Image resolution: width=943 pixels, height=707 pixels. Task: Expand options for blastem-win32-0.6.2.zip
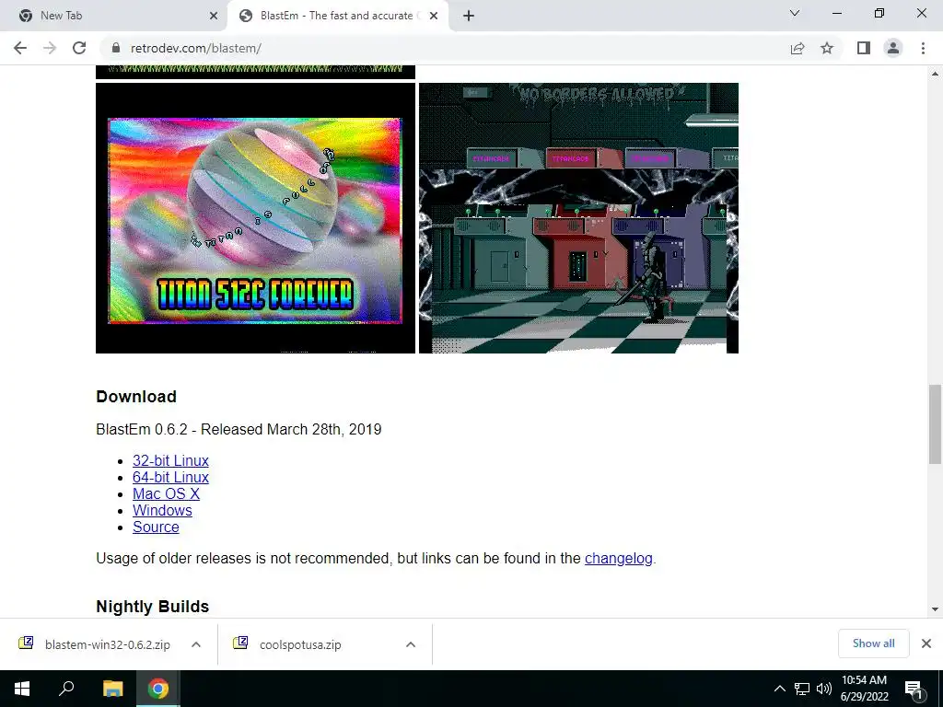[196, 644]
